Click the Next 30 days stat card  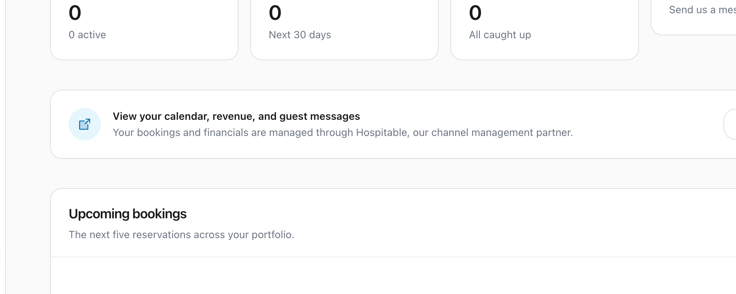click(344, 22)
